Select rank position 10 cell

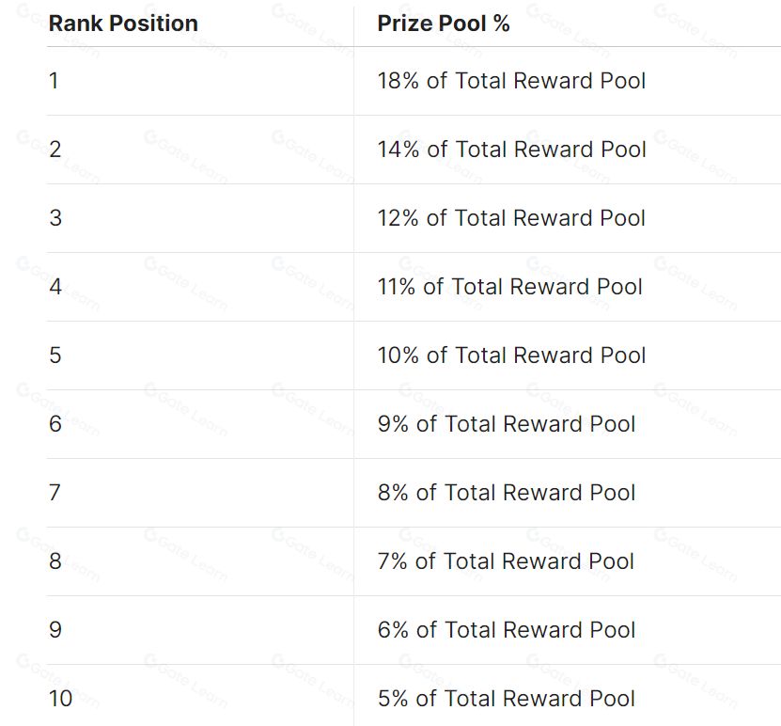pos(200,695)
